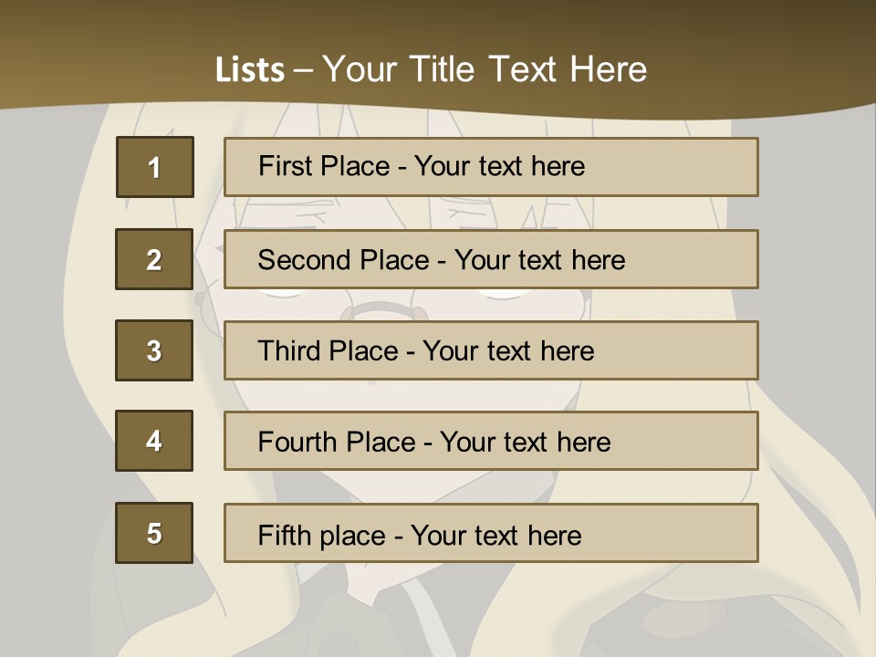Select the number 1 box
Viewport: 876px width, 657px height.
pyautogui.click(x=154, y=167)
